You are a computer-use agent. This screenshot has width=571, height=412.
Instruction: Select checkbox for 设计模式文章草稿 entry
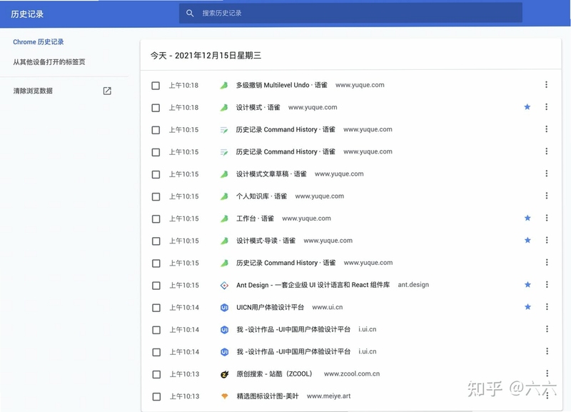point(156,174)
